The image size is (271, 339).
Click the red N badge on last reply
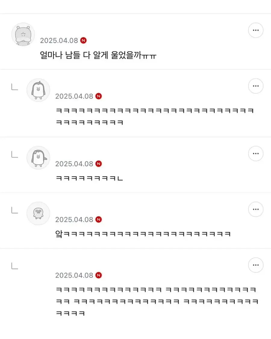(98, 275)
